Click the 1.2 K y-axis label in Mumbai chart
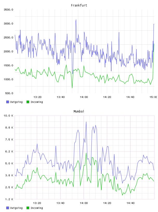The image size is (158, 212). [x=9, y=199]
